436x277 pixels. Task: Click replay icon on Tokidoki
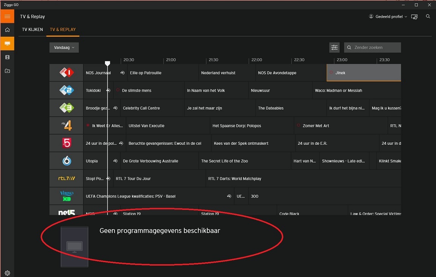coord(108,91)
